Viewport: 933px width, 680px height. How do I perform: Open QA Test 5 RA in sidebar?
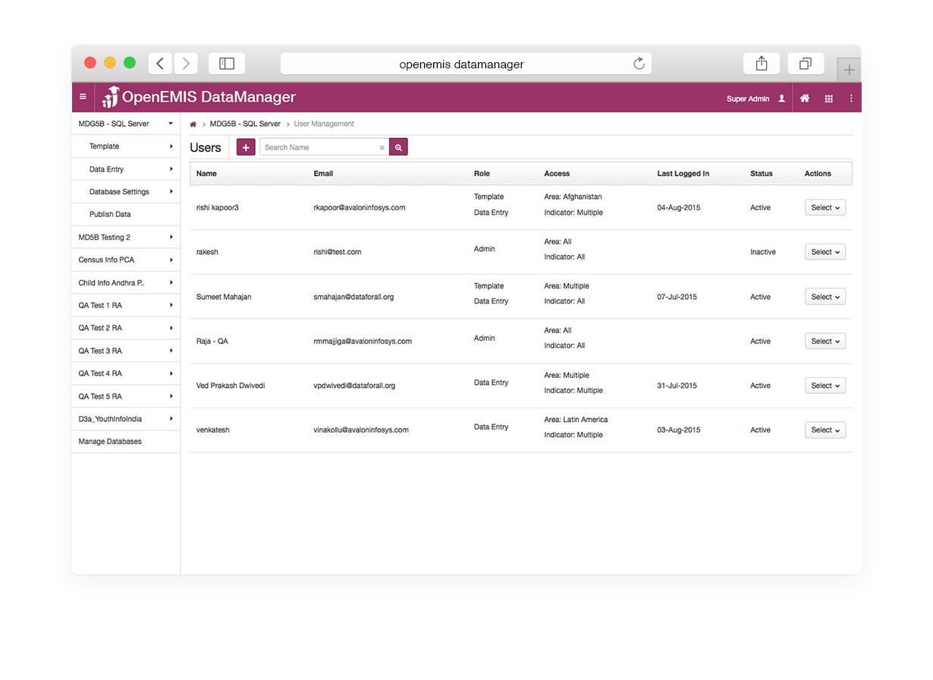point(126,397)
